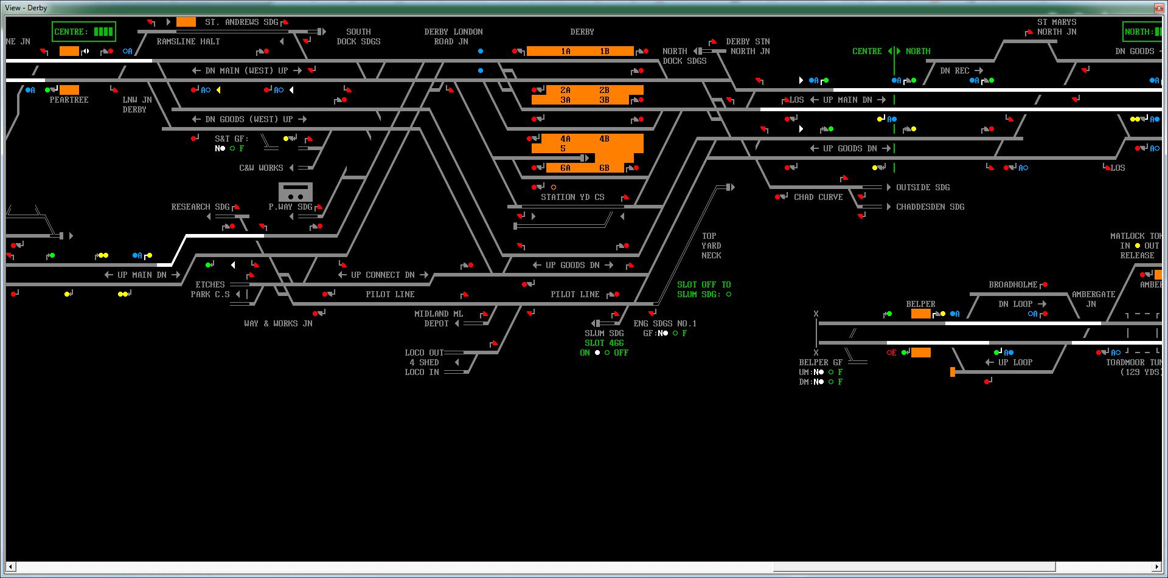Click the OUTSIDE SDG exit arrow
Viewport: 1168px width, 578px height.
(x=889, y=187)
